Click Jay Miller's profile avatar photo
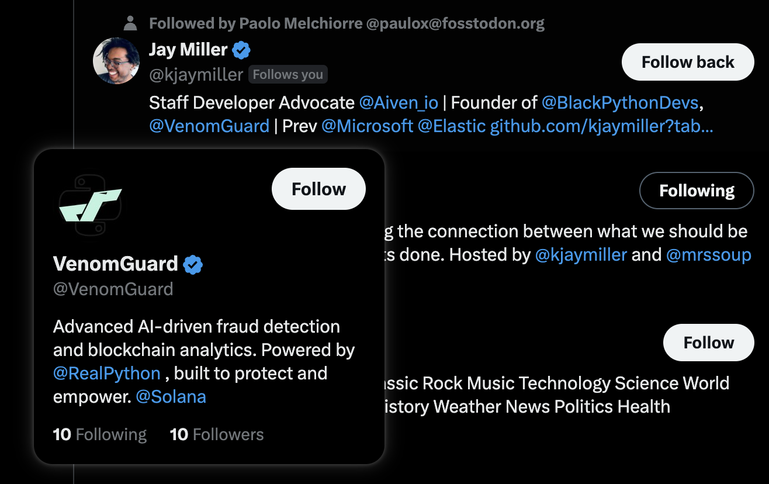This screenshot has height=484, width=769. point(116,61)
